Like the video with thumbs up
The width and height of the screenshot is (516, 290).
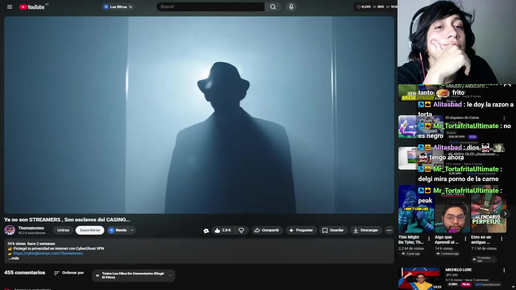tap(223, 230)
